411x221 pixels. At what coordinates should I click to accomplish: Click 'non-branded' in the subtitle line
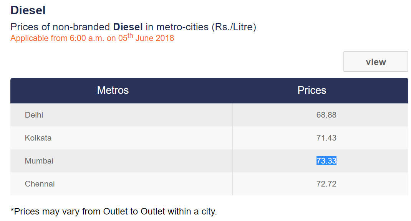(x=81, y=27)
